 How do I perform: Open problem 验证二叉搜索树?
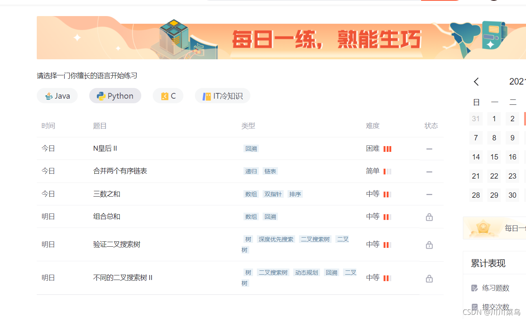pyautogui.click(x=117, y=244)
